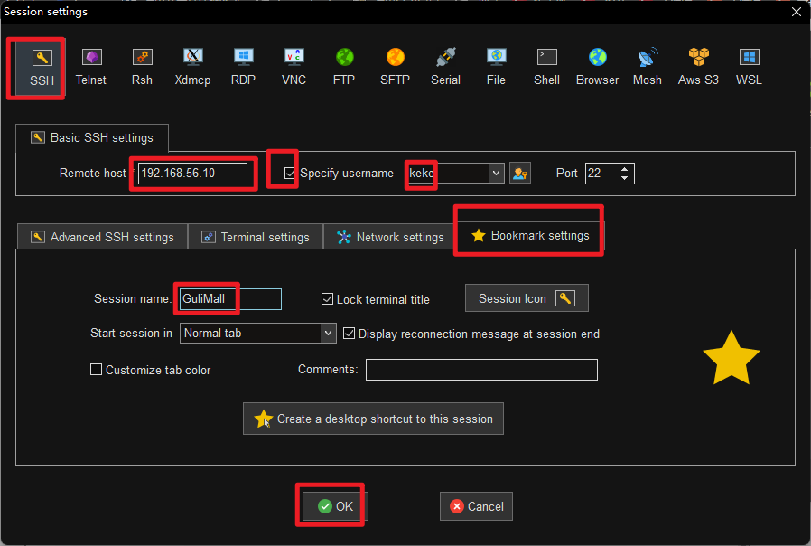
Task: Uncheck Lock terminal title
Action: (x=327, y=298)
